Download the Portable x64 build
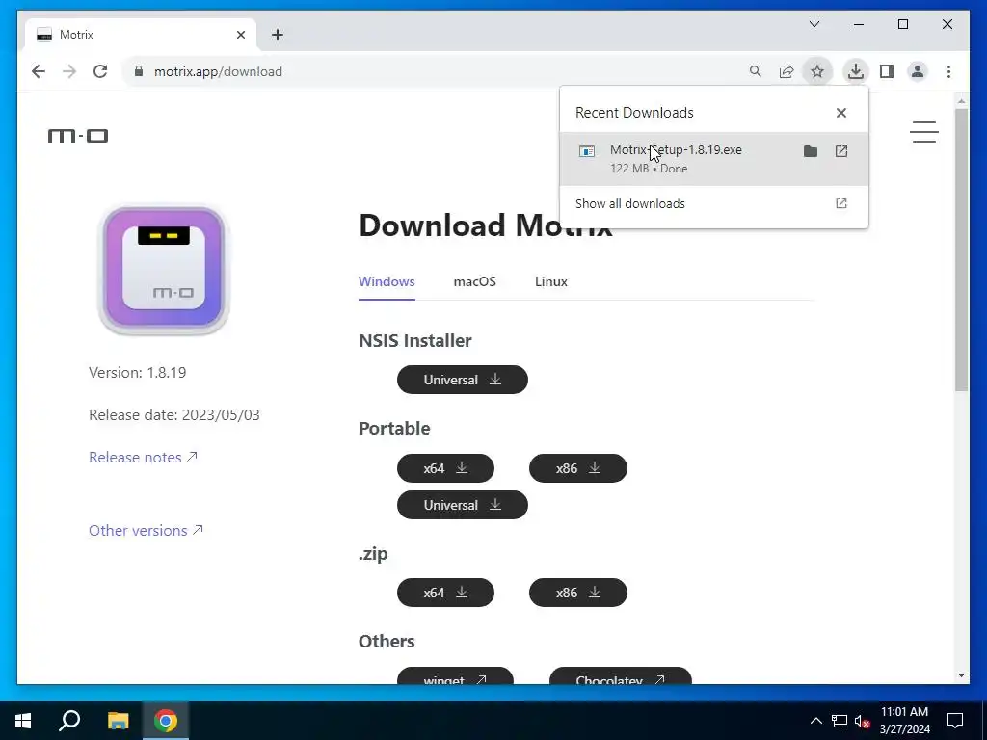This screenshot has height=740, width=987. (445, 468)
